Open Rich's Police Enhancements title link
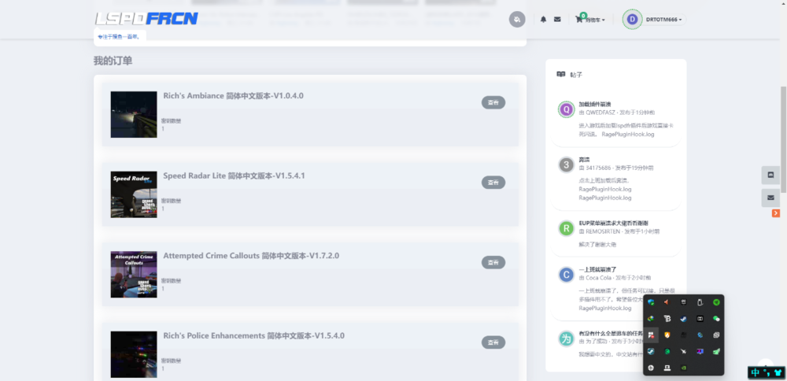The width and height of the screenshot is (787, 381). click(253, 336)
